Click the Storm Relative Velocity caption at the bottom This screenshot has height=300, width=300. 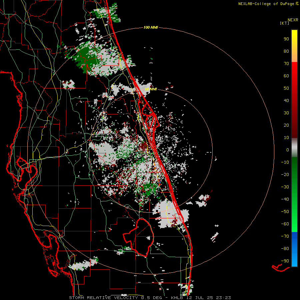pyautogui.click(x=150, y=298)
